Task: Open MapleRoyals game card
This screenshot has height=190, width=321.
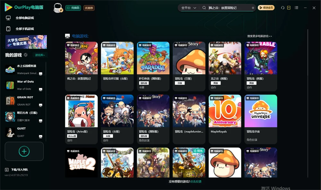Action: 225,119
